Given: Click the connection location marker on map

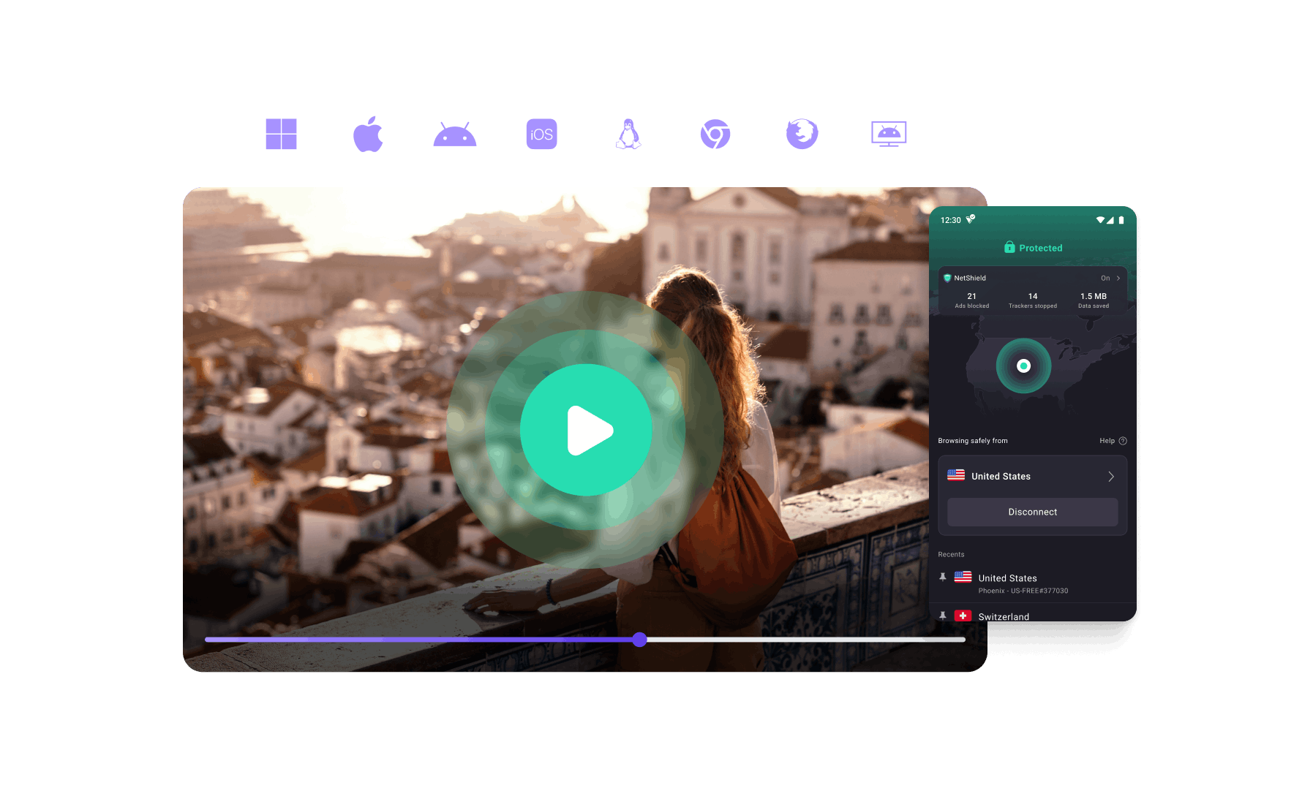Looking at the screenshot, I should point(1023,366).
